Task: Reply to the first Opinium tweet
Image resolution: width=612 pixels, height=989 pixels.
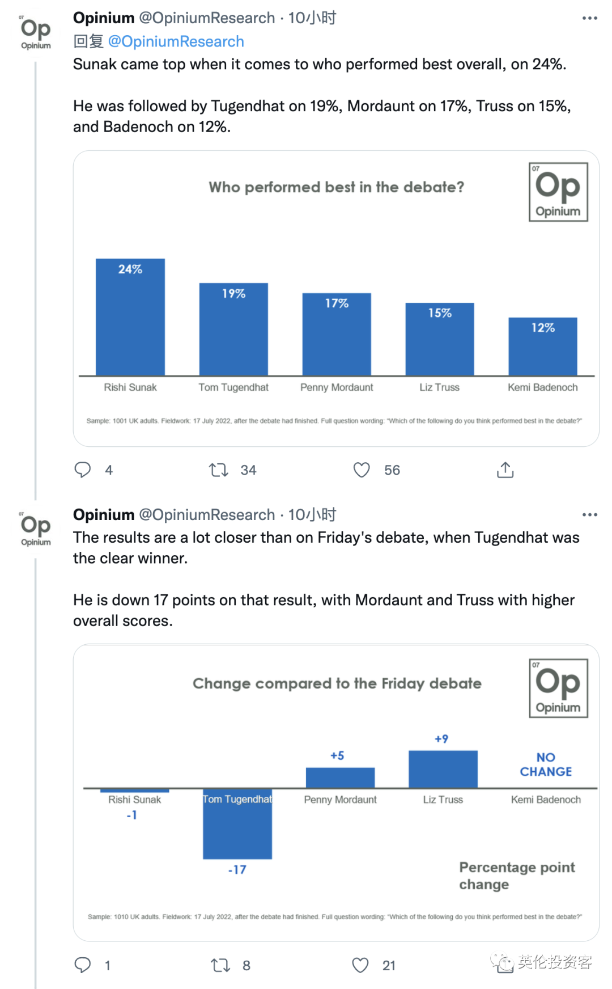Action: (x=83, y=470)
